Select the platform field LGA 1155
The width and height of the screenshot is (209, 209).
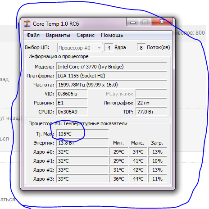coord(112,76)
